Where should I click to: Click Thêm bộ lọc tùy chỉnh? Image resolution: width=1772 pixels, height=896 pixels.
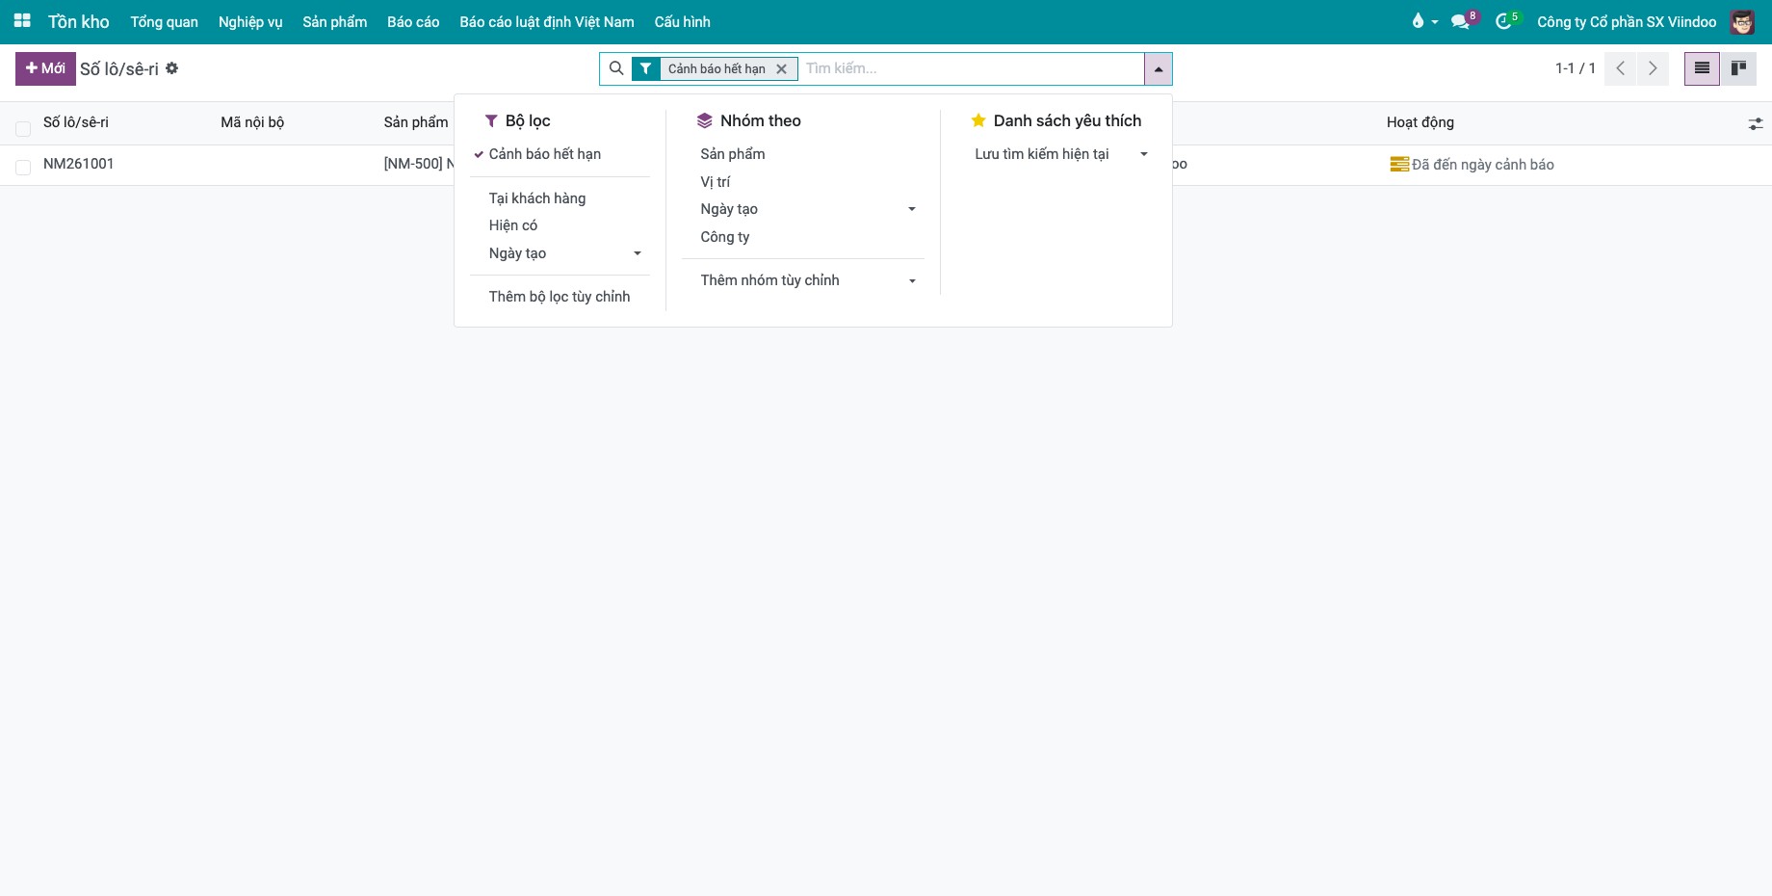[x=560, y=297]
